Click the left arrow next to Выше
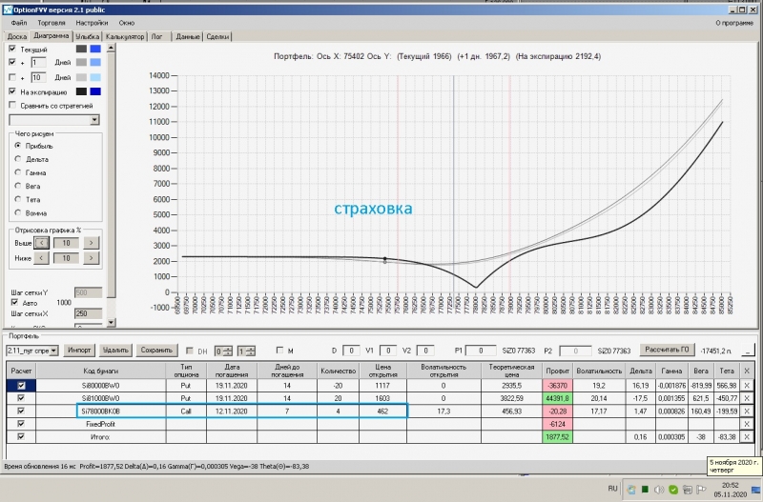This screenshot has height=502, width=763. (x=41, y=243)
